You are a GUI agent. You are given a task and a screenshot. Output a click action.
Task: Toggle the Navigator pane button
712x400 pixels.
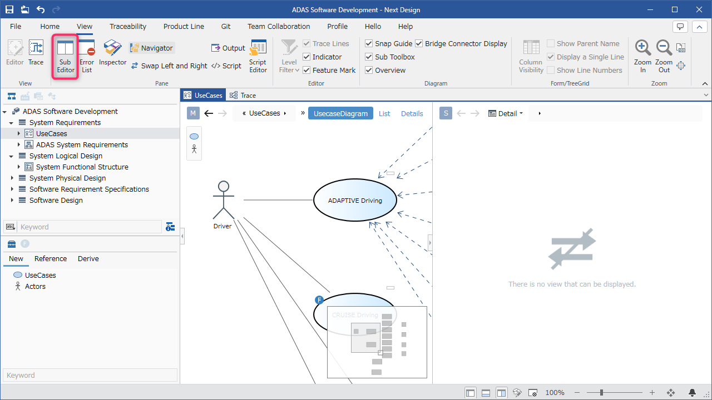[152, 48]
